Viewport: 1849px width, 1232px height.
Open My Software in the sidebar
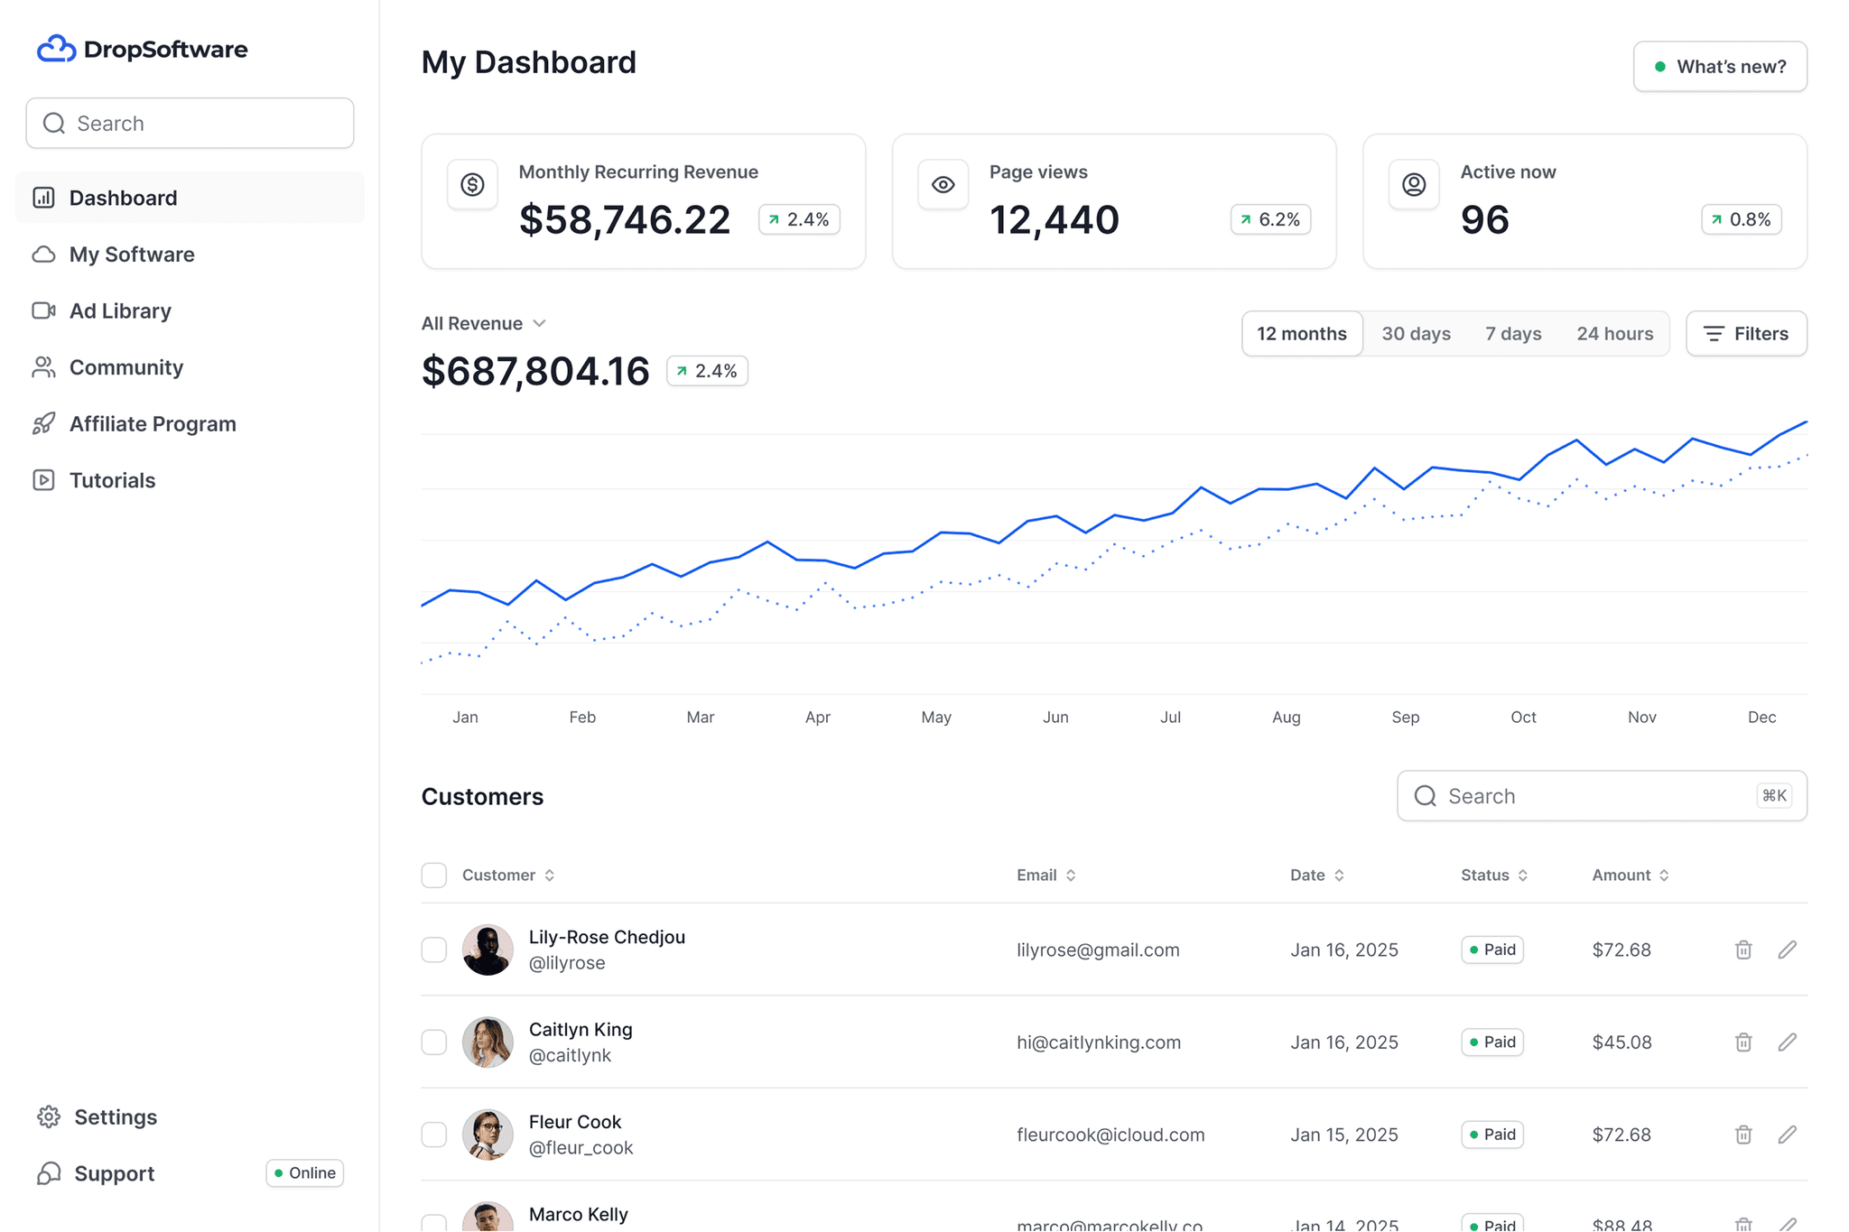click(132, 255)
